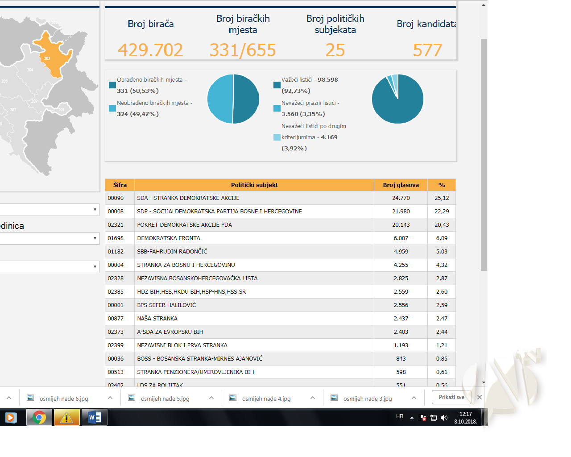
Task: Expand options for osmijeh nade 5.jpg download
Action: point(211,398)
